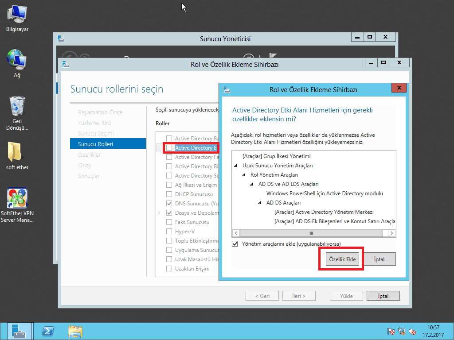Image resolution: width=454 pixels, height=340 pixels.
Task: Go to the Başlamadan Önce step
Action: (x=100, y=112)
